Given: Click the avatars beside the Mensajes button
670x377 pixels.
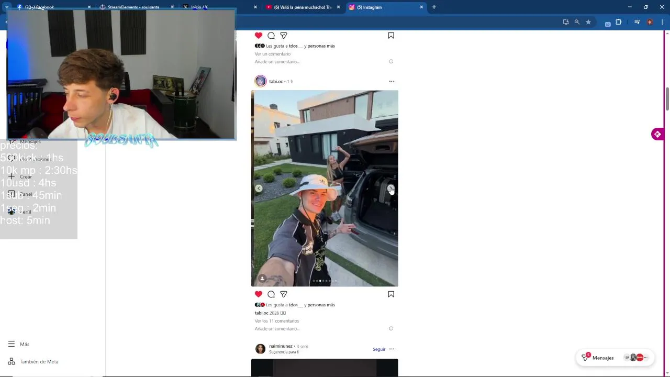Looking at the screenshot, I should pos(636,358).
